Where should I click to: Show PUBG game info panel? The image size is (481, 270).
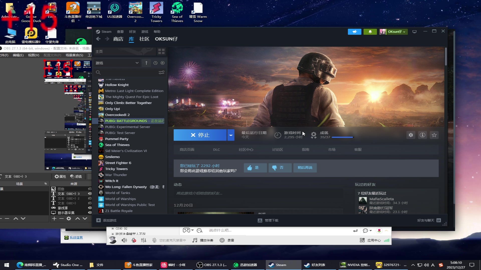click(423, 135)
